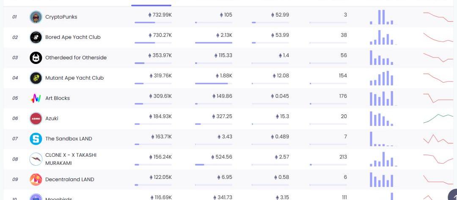Open the Decentraland LAND logo
The height and width of the screenshot is (200, 457).
tap(36, 179)
